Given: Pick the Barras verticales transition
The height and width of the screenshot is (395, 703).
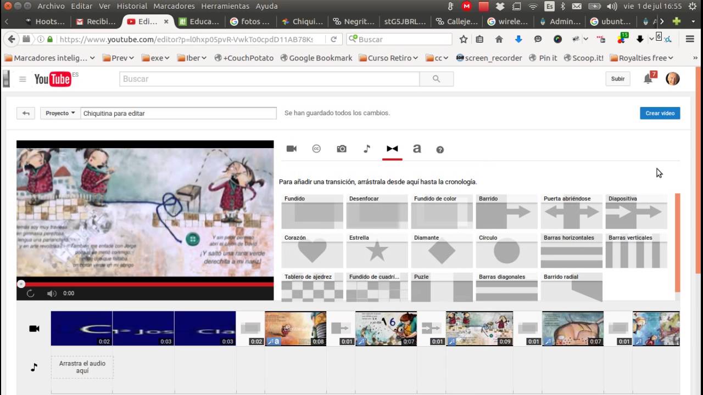Looking at the screenshot, I should pyautogui.click(x=636, y=251).
